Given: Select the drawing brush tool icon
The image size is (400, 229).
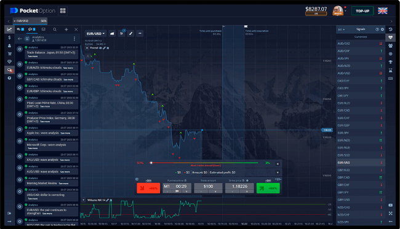Looking at the screenshot, I should tap(130, 33).
